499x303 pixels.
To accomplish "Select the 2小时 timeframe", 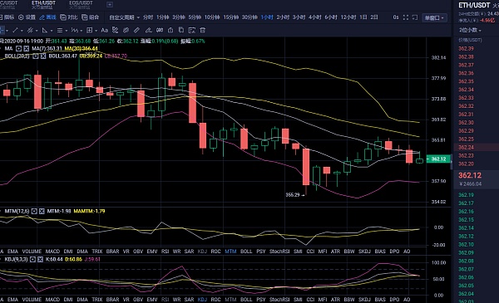I will (x=283, y=17).
